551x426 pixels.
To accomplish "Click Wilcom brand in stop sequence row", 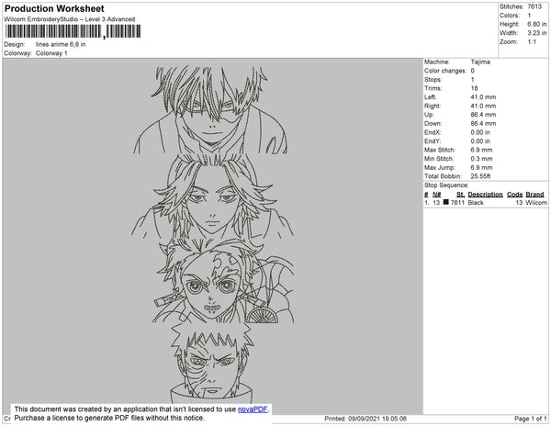I will pos(536,203).
